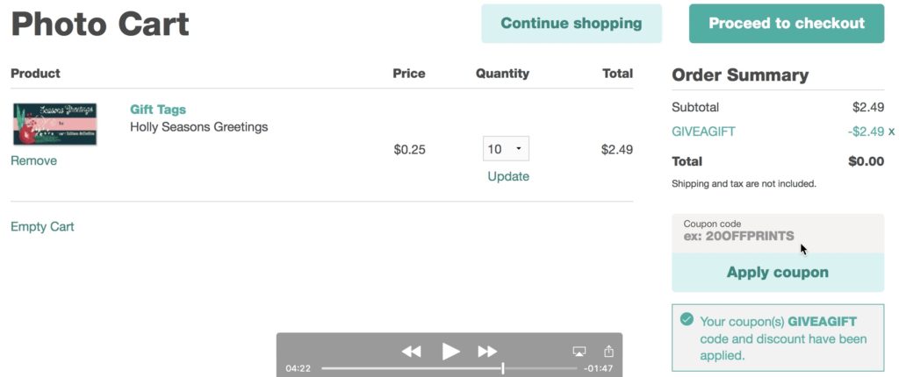899x377 pixels.
Task: Open the Gift Tags product link
Action: click(x=158, y=110)
